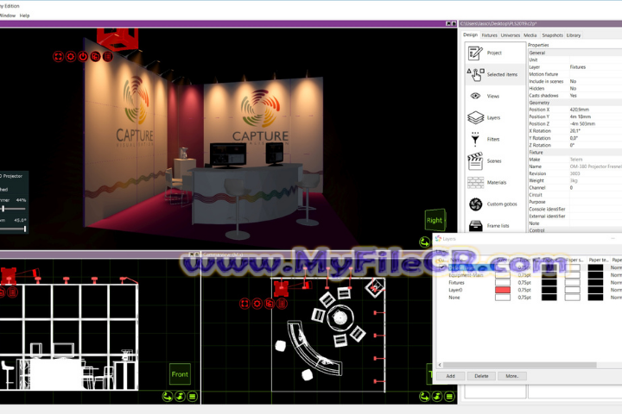Viewport: 622px width, 414px height.
Task: Click the left arrow of the Layers horizontal scrollbar
Action: pyautogui.click(x=440, y=365)
